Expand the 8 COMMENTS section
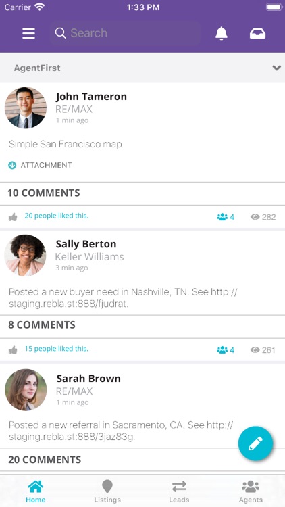The width and height of the screenshot is (285, 507). point(142,325)
